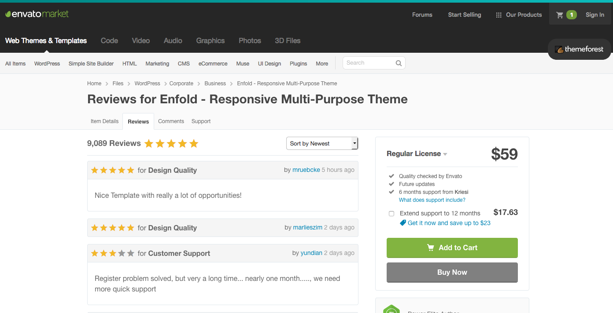This screenshot has width=613, height=313.
Task: Select Web Themes & Templates category
Action: (46, 40)
